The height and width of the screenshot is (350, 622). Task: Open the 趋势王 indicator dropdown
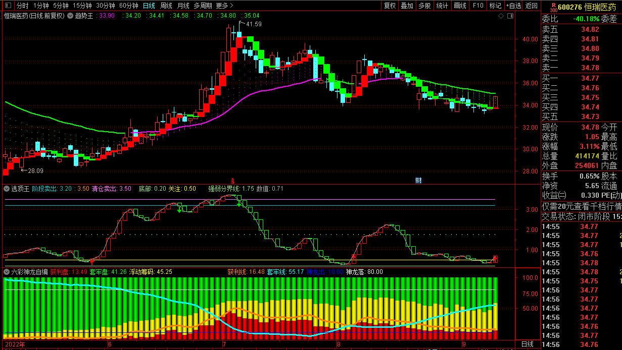coord(70,16)
